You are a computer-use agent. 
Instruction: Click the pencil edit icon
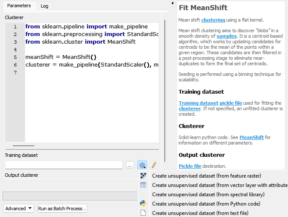[154, 165]
